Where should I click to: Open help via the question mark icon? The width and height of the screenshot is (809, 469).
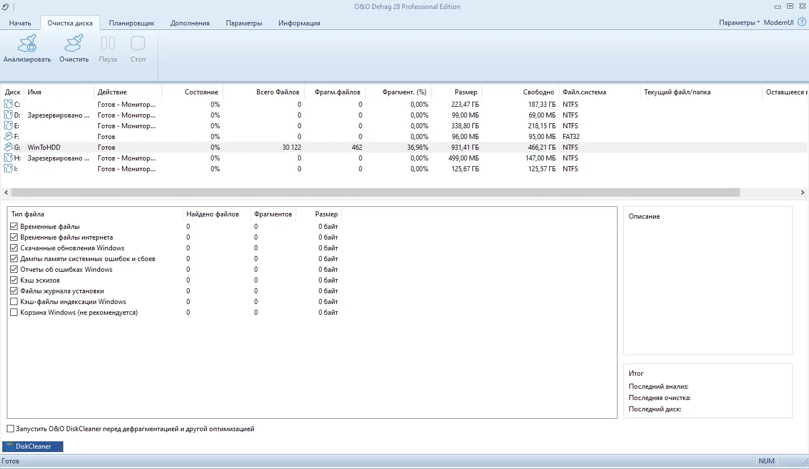(x=802, y=22)
